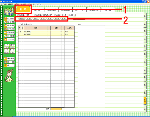Open the オプション menu
The image size is (150, 117).
point(31,4)
